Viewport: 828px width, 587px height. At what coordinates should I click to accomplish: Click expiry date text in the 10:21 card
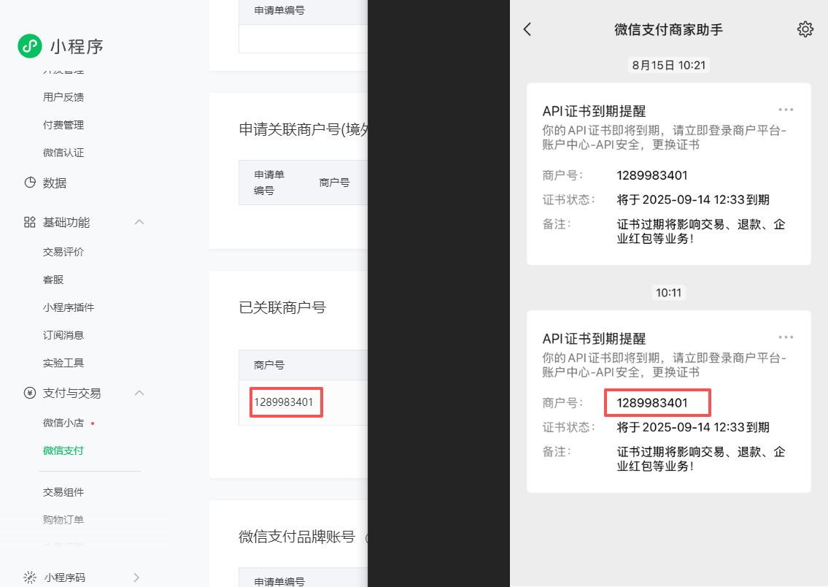tap(693, 200)
